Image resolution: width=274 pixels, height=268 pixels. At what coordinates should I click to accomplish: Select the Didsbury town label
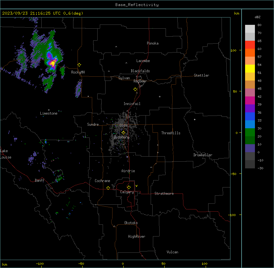click(122, 137)
